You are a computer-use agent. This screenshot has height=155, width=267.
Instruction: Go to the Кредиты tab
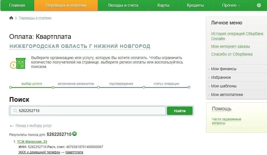[195, 5]
